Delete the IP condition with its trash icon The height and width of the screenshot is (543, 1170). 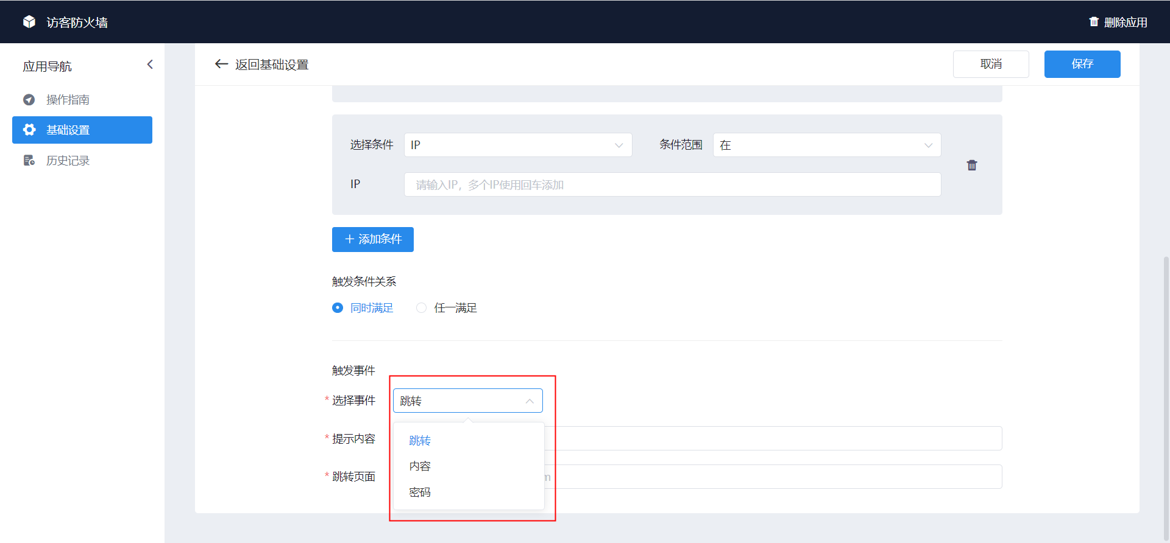click(x=972, y=165)
